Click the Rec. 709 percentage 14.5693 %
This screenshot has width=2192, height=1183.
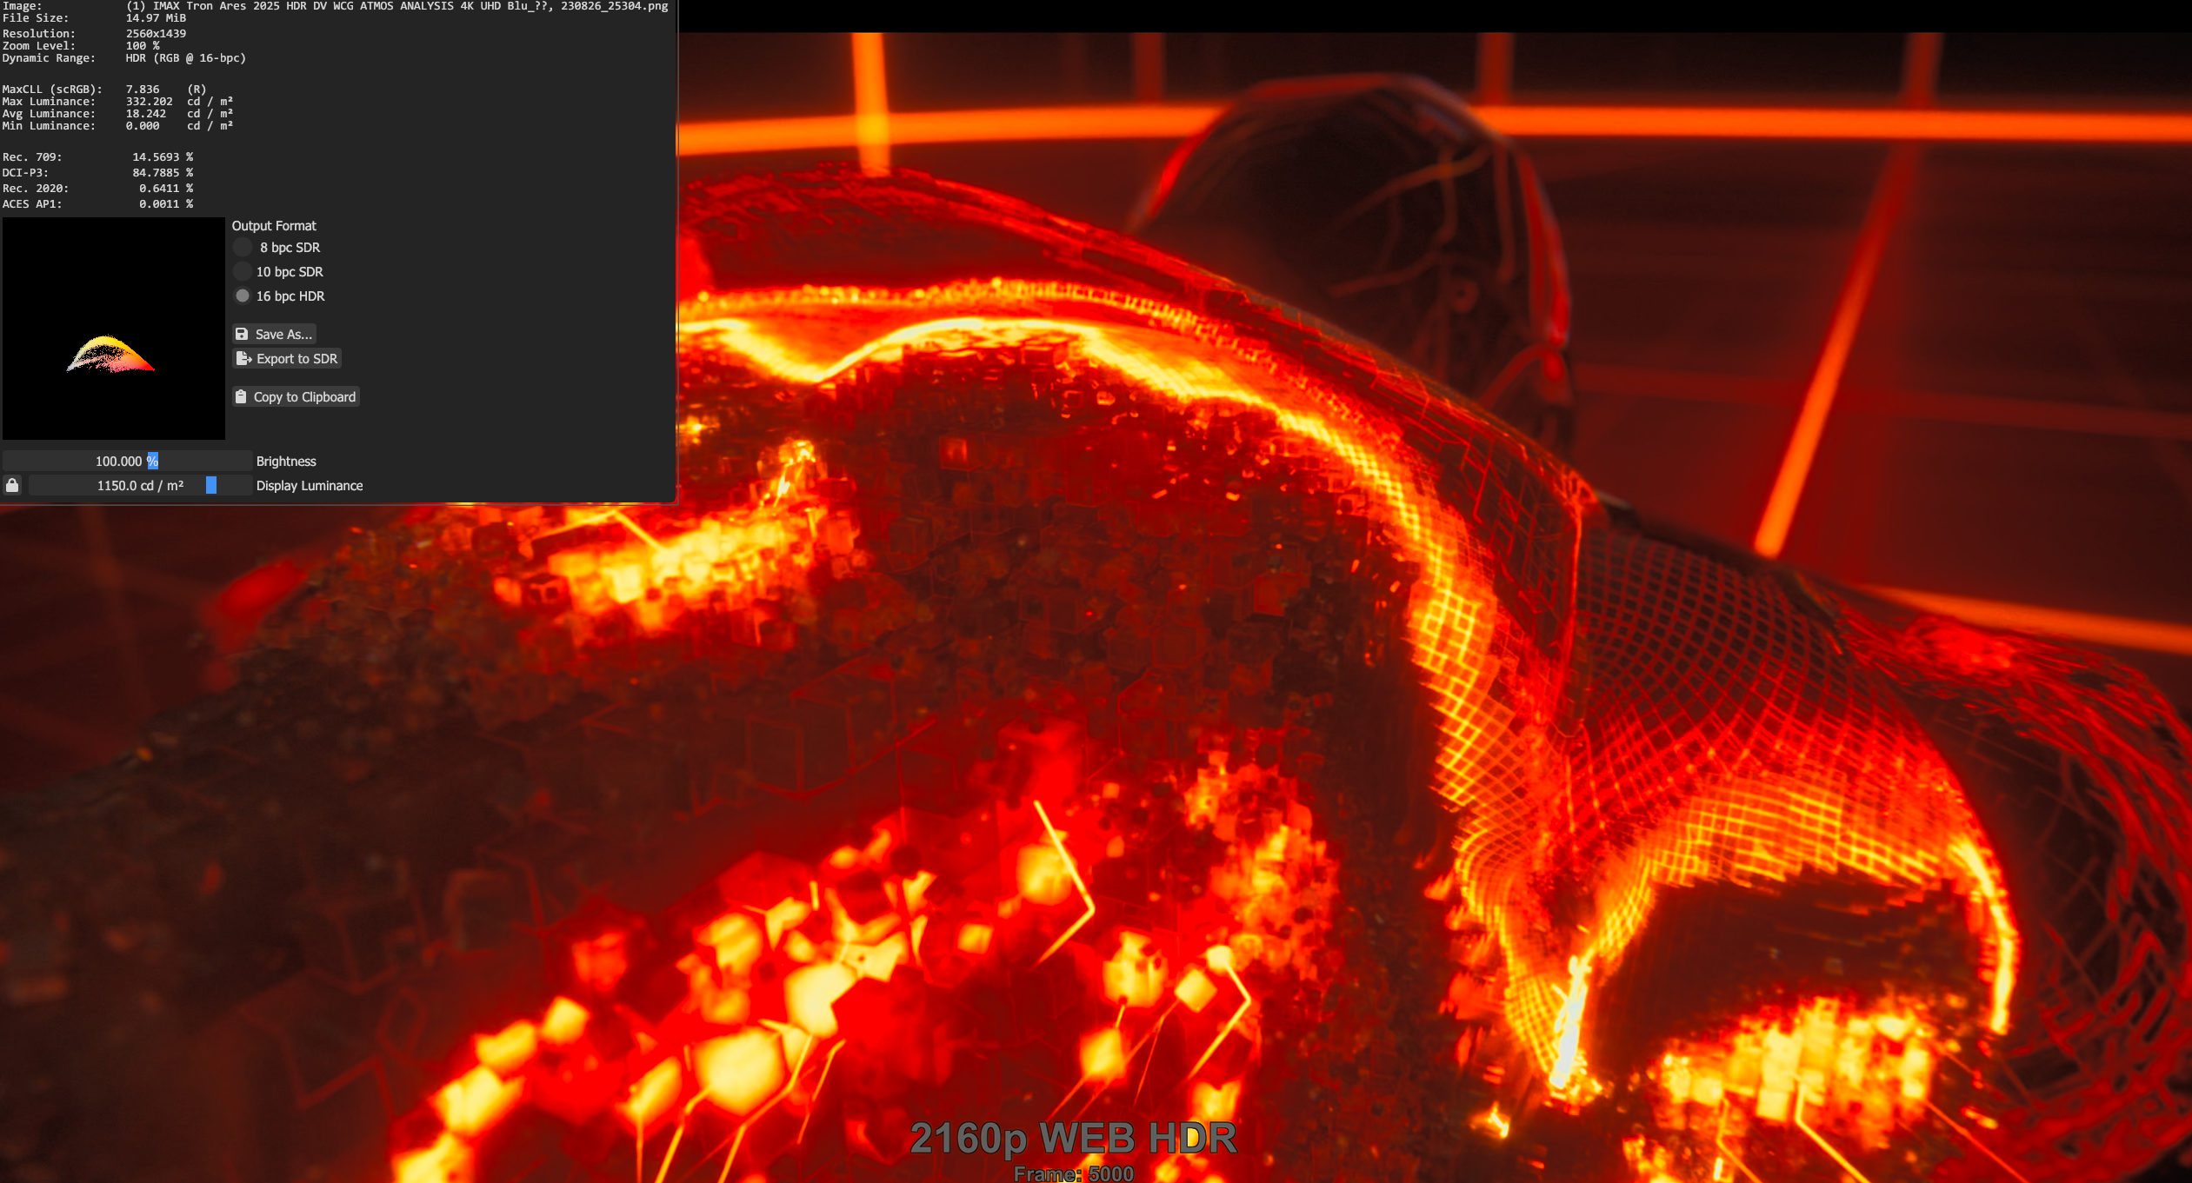[x=163, y=157]
